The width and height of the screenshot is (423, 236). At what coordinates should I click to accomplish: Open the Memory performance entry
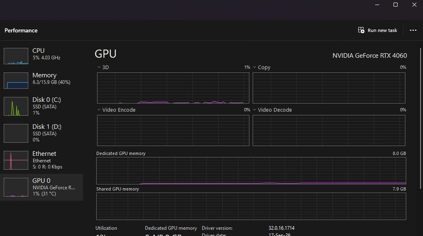pos(41,80)
